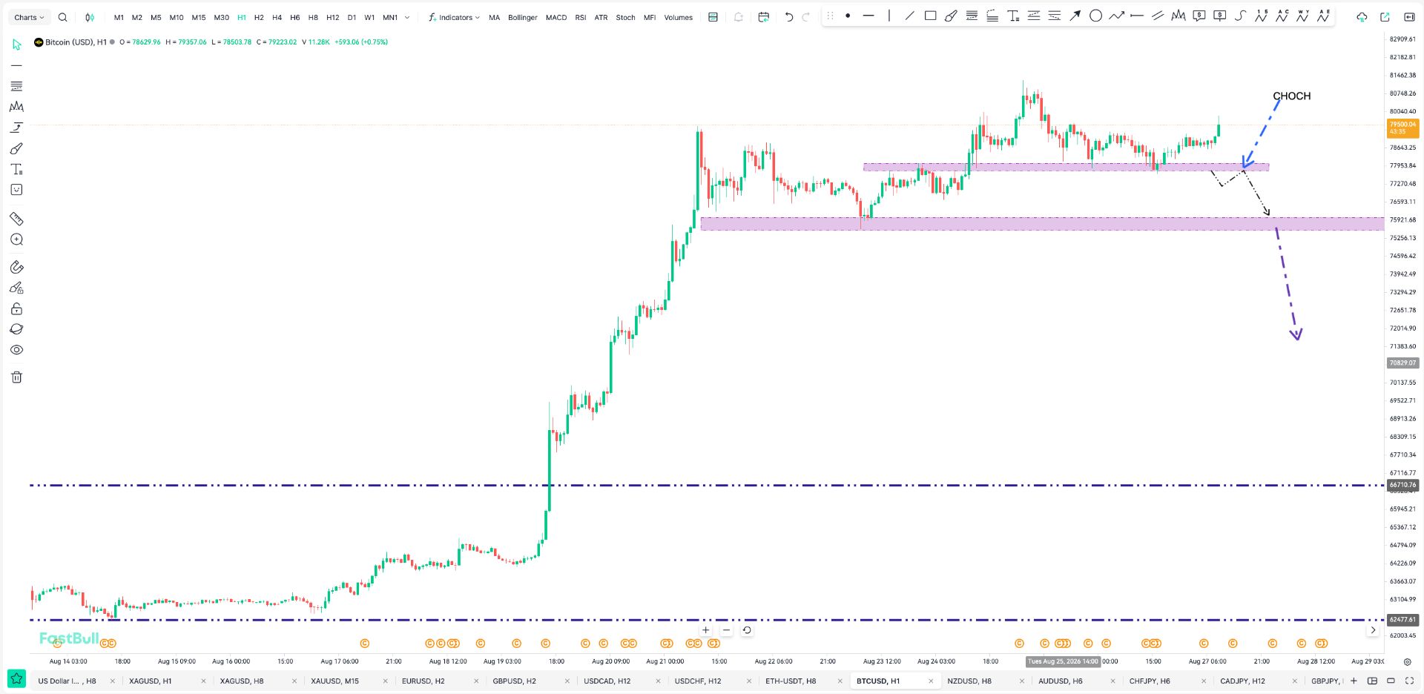The height and width of the screenshot is (694, 1424).
Task: Switch to the XAGUSD, H1 tab
Action: coord(151,681)
